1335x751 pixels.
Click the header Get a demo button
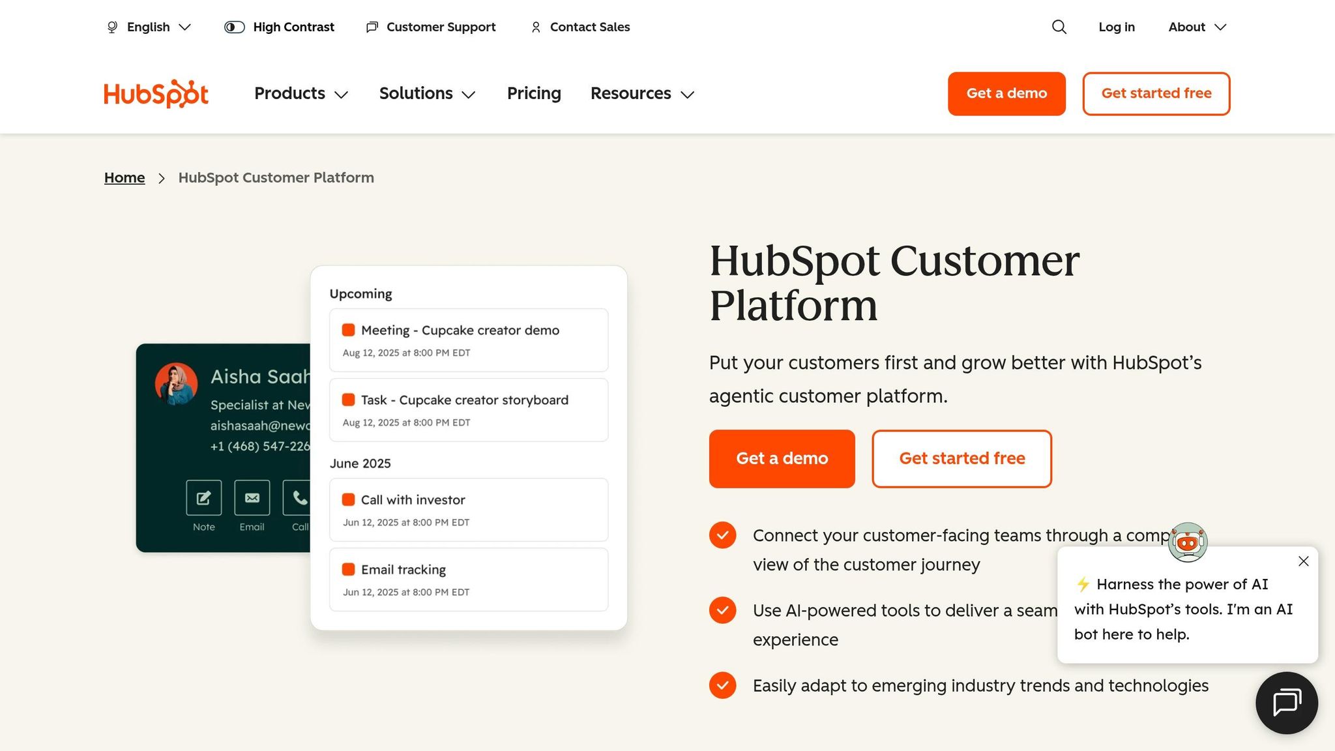(1006, 93)
